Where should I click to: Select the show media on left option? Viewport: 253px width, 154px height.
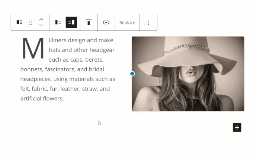point(58,22)
